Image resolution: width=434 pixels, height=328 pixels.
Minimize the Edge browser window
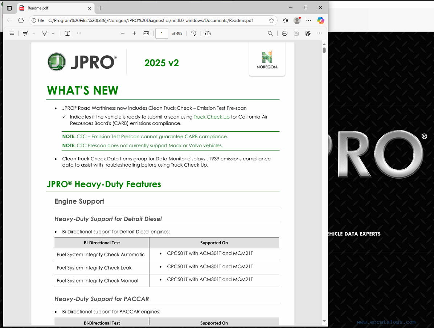click(x=291, y=8)
